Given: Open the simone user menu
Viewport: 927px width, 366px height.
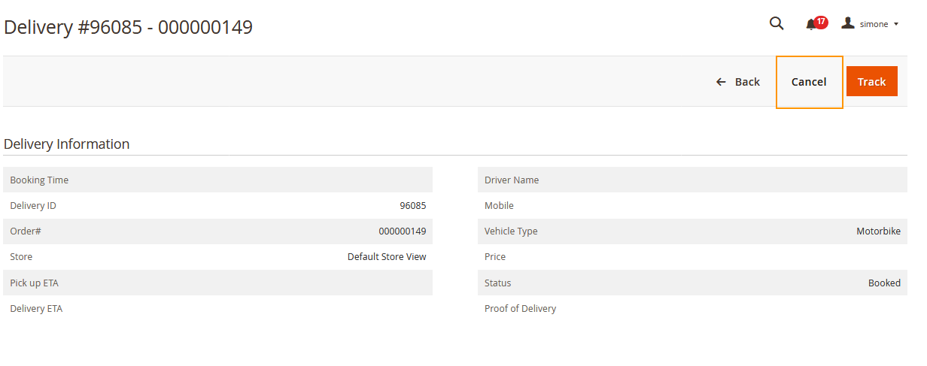Looking at the screenshot, I should [x=870, y=24].
